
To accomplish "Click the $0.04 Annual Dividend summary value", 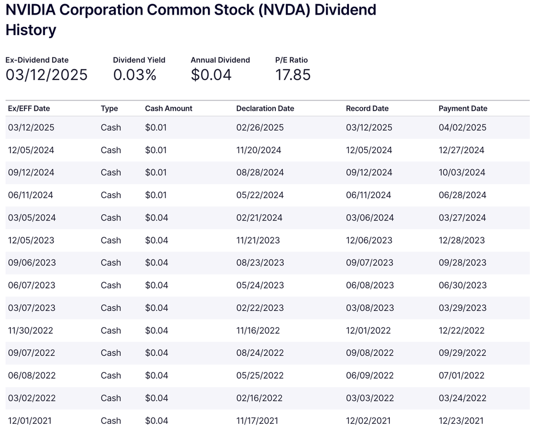I will (211, 75).
